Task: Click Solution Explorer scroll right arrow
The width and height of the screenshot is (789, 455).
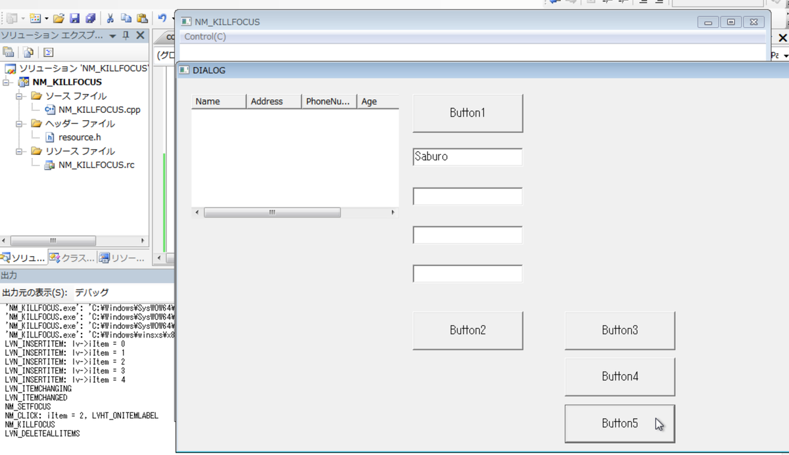Action: 143,241
